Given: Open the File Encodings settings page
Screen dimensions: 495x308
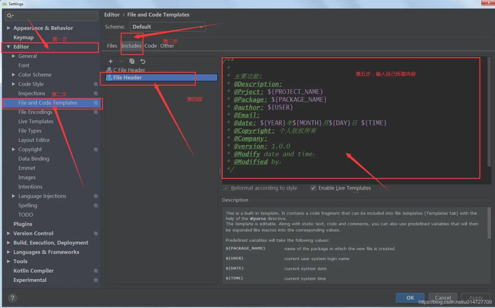Looking at the screenshot, I should pyautogui.click(x=35, y=112).
